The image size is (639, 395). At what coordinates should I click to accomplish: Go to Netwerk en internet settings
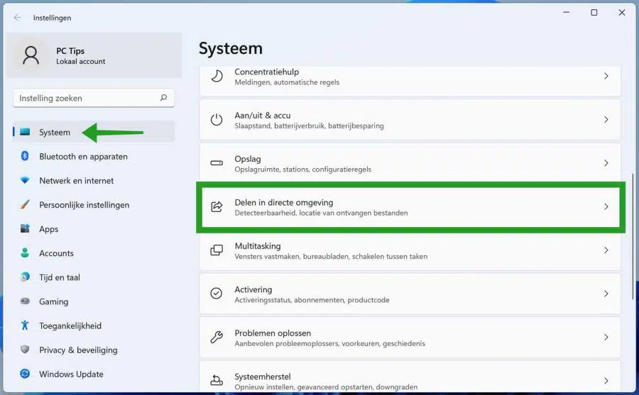94,180
